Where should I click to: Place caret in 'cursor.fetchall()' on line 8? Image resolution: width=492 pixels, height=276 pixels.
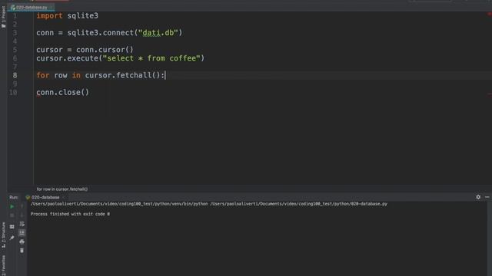(123, 75)
